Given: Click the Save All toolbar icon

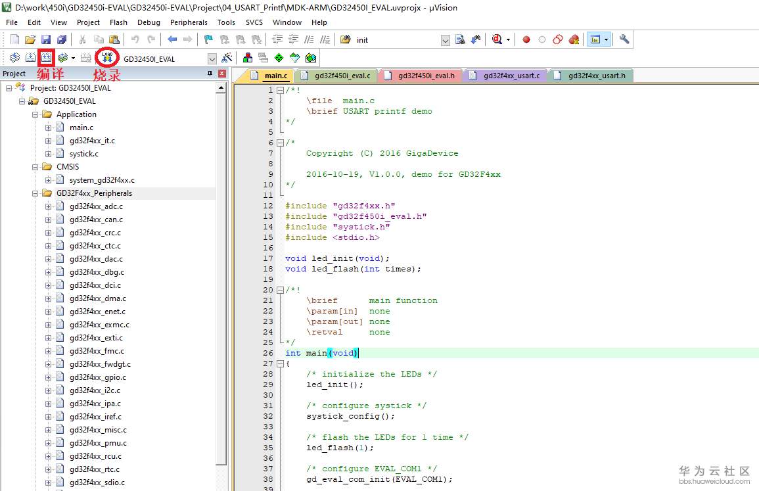Looking at the screenshot, I should coord(60,39).
